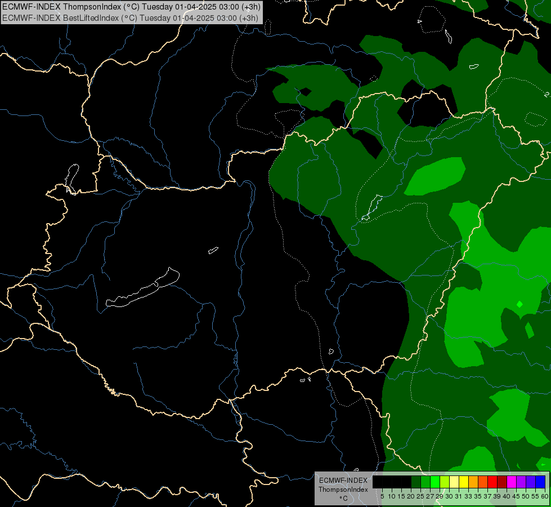Click the legend tick label 25
551x507 pixels.
(x=420, y=496)
